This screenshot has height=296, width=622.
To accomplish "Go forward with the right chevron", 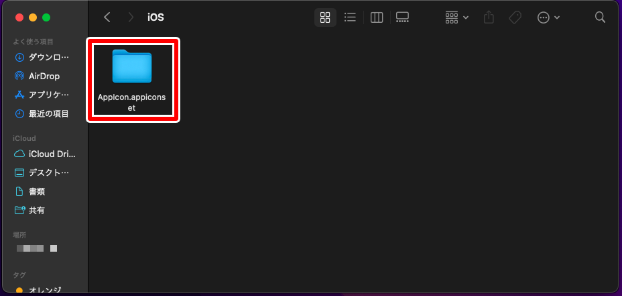I will coord(131,17).
